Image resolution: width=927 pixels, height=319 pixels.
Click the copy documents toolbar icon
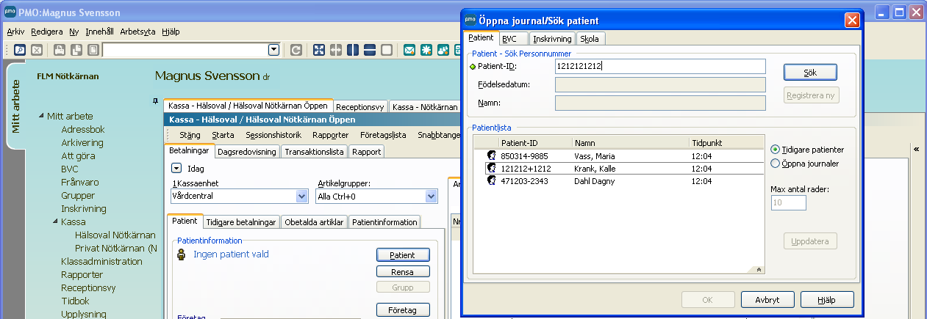pyautogui.click(x=76, y=50)
